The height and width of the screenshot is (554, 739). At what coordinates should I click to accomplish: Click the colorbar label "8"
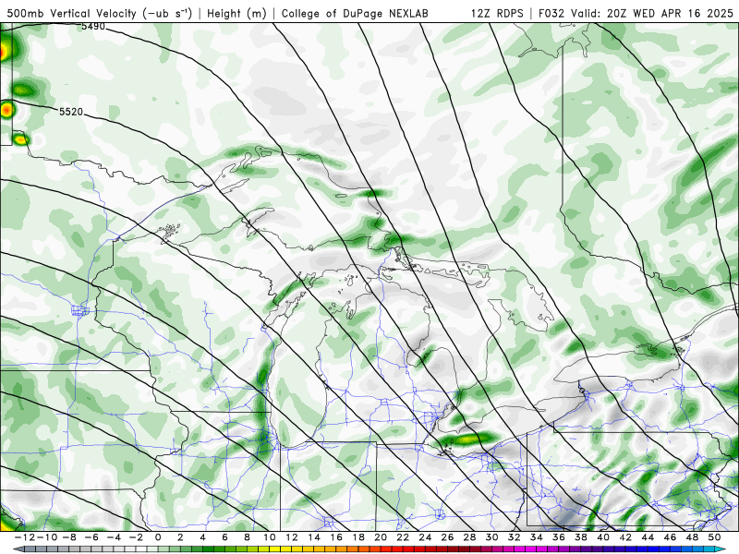pyautogui.click(x=247, y=537)
